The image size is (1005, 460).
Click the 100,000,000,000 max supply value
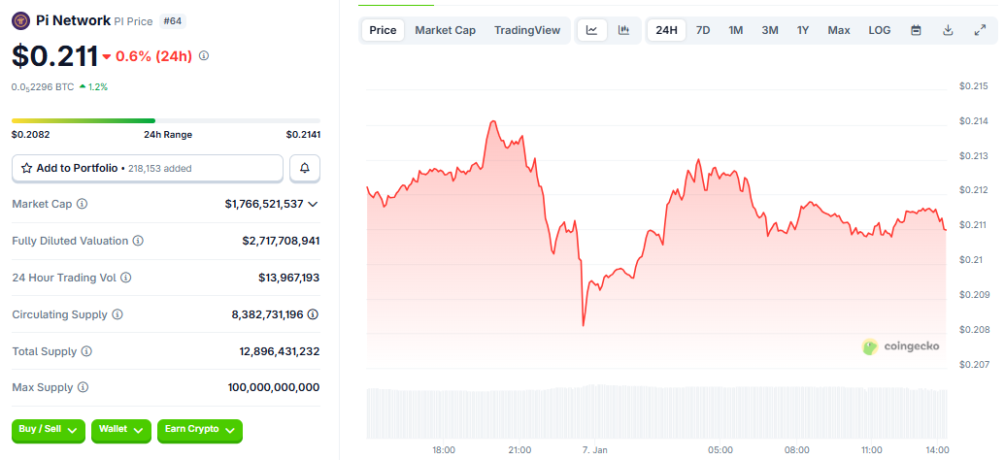tap(274, 387)
